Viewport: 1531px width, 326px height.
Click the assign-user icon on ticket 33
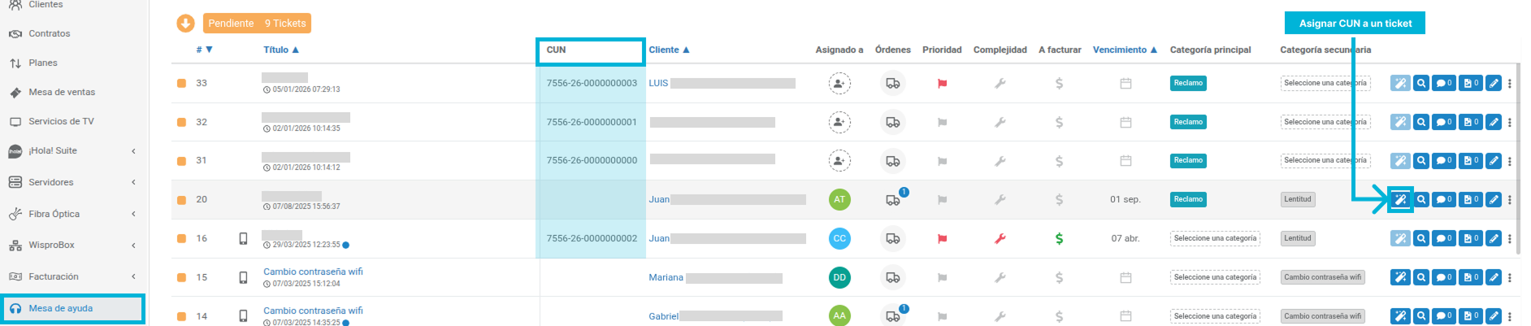coord(839,83)
